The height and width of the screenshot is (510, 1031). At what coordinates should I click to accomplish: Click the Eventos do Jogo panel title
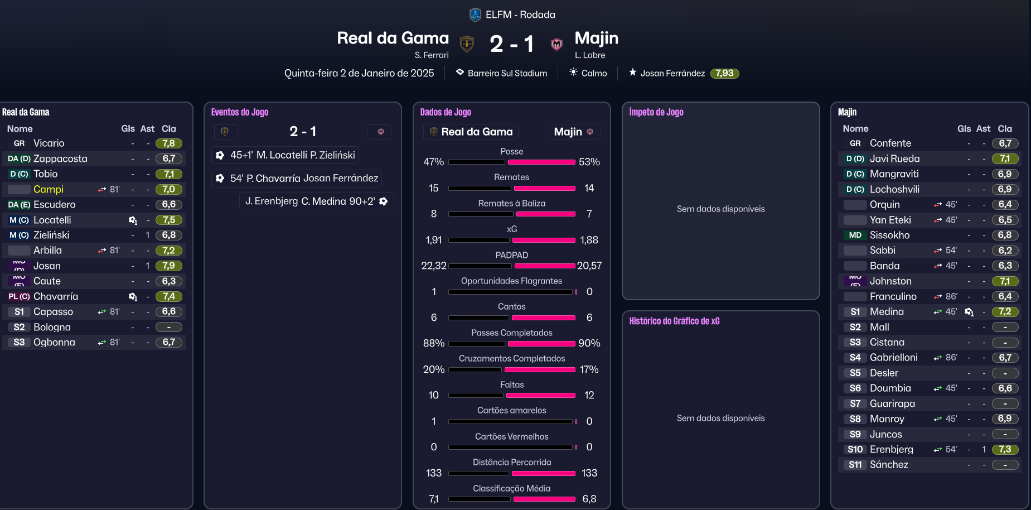[240, 112]
